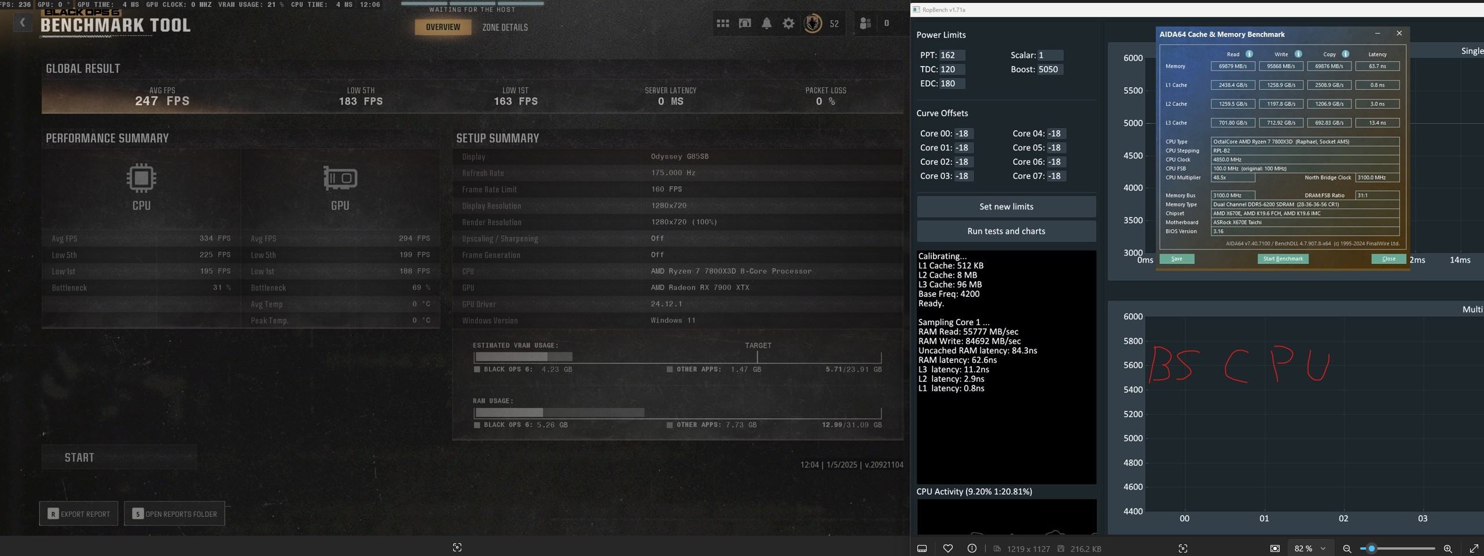
Task: Click the RAM Usage bar
Action: click(677, 413)
